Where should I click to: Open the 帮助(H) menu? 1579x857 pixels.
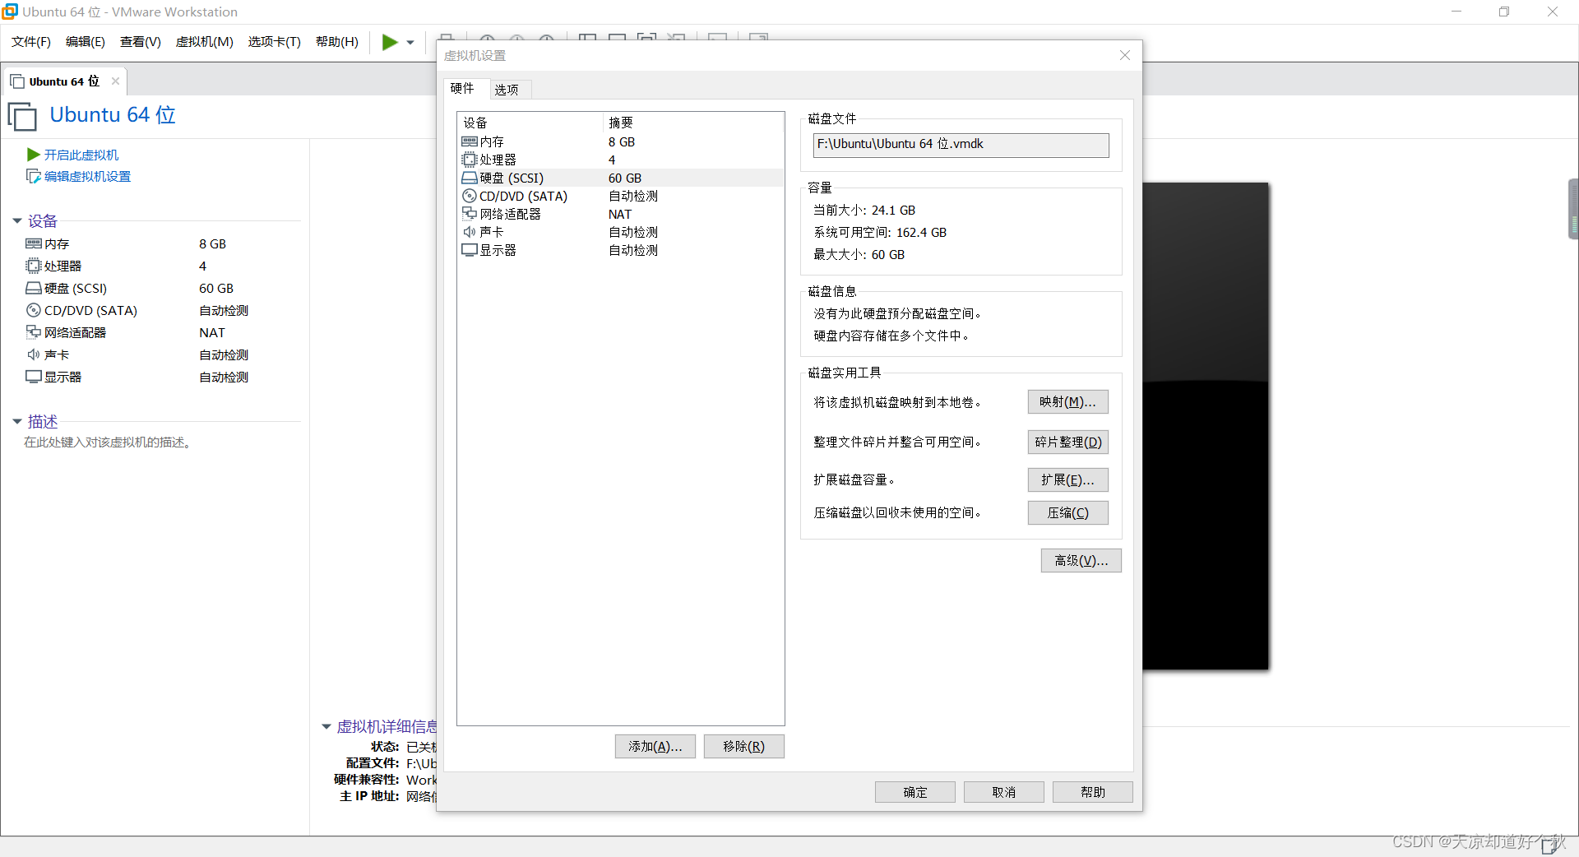pyautogui.click(x=337, y=42)
